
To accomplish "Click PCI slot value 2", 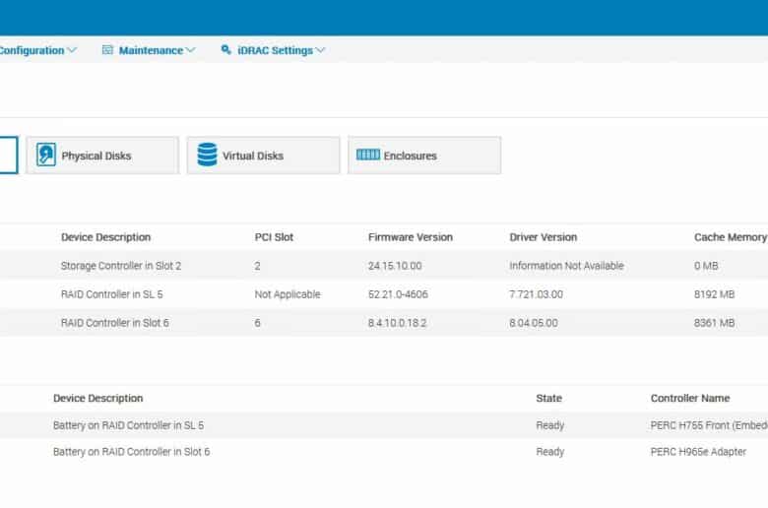I will (x=257, y=266).
